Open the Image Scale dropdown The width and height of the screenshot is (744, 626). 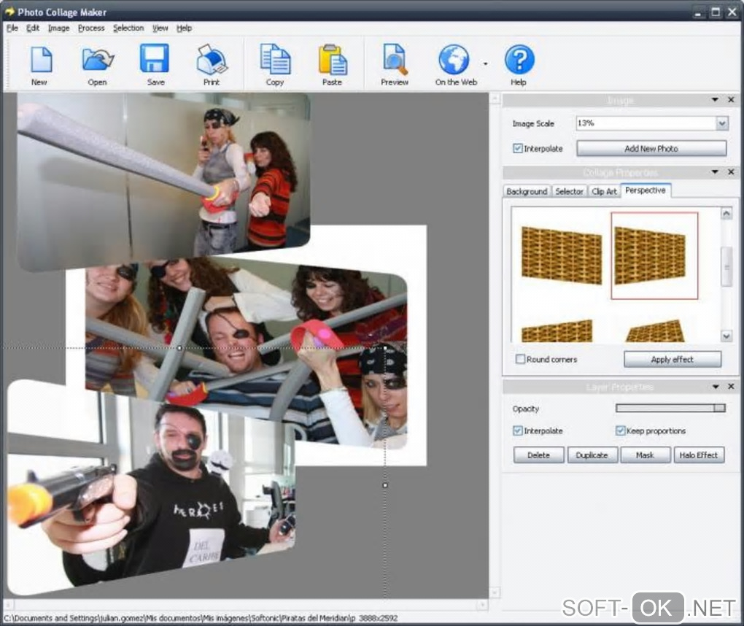721,124
